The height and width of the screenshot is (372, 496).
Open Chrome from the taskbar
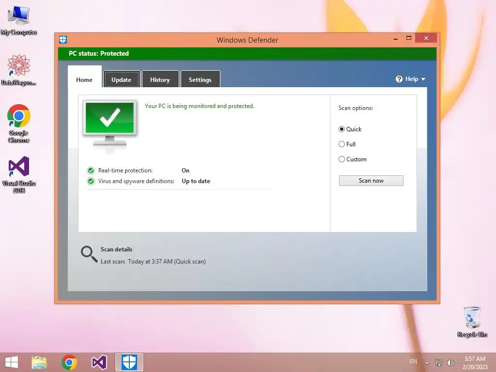pyautogui.click(x=69, y=362)
